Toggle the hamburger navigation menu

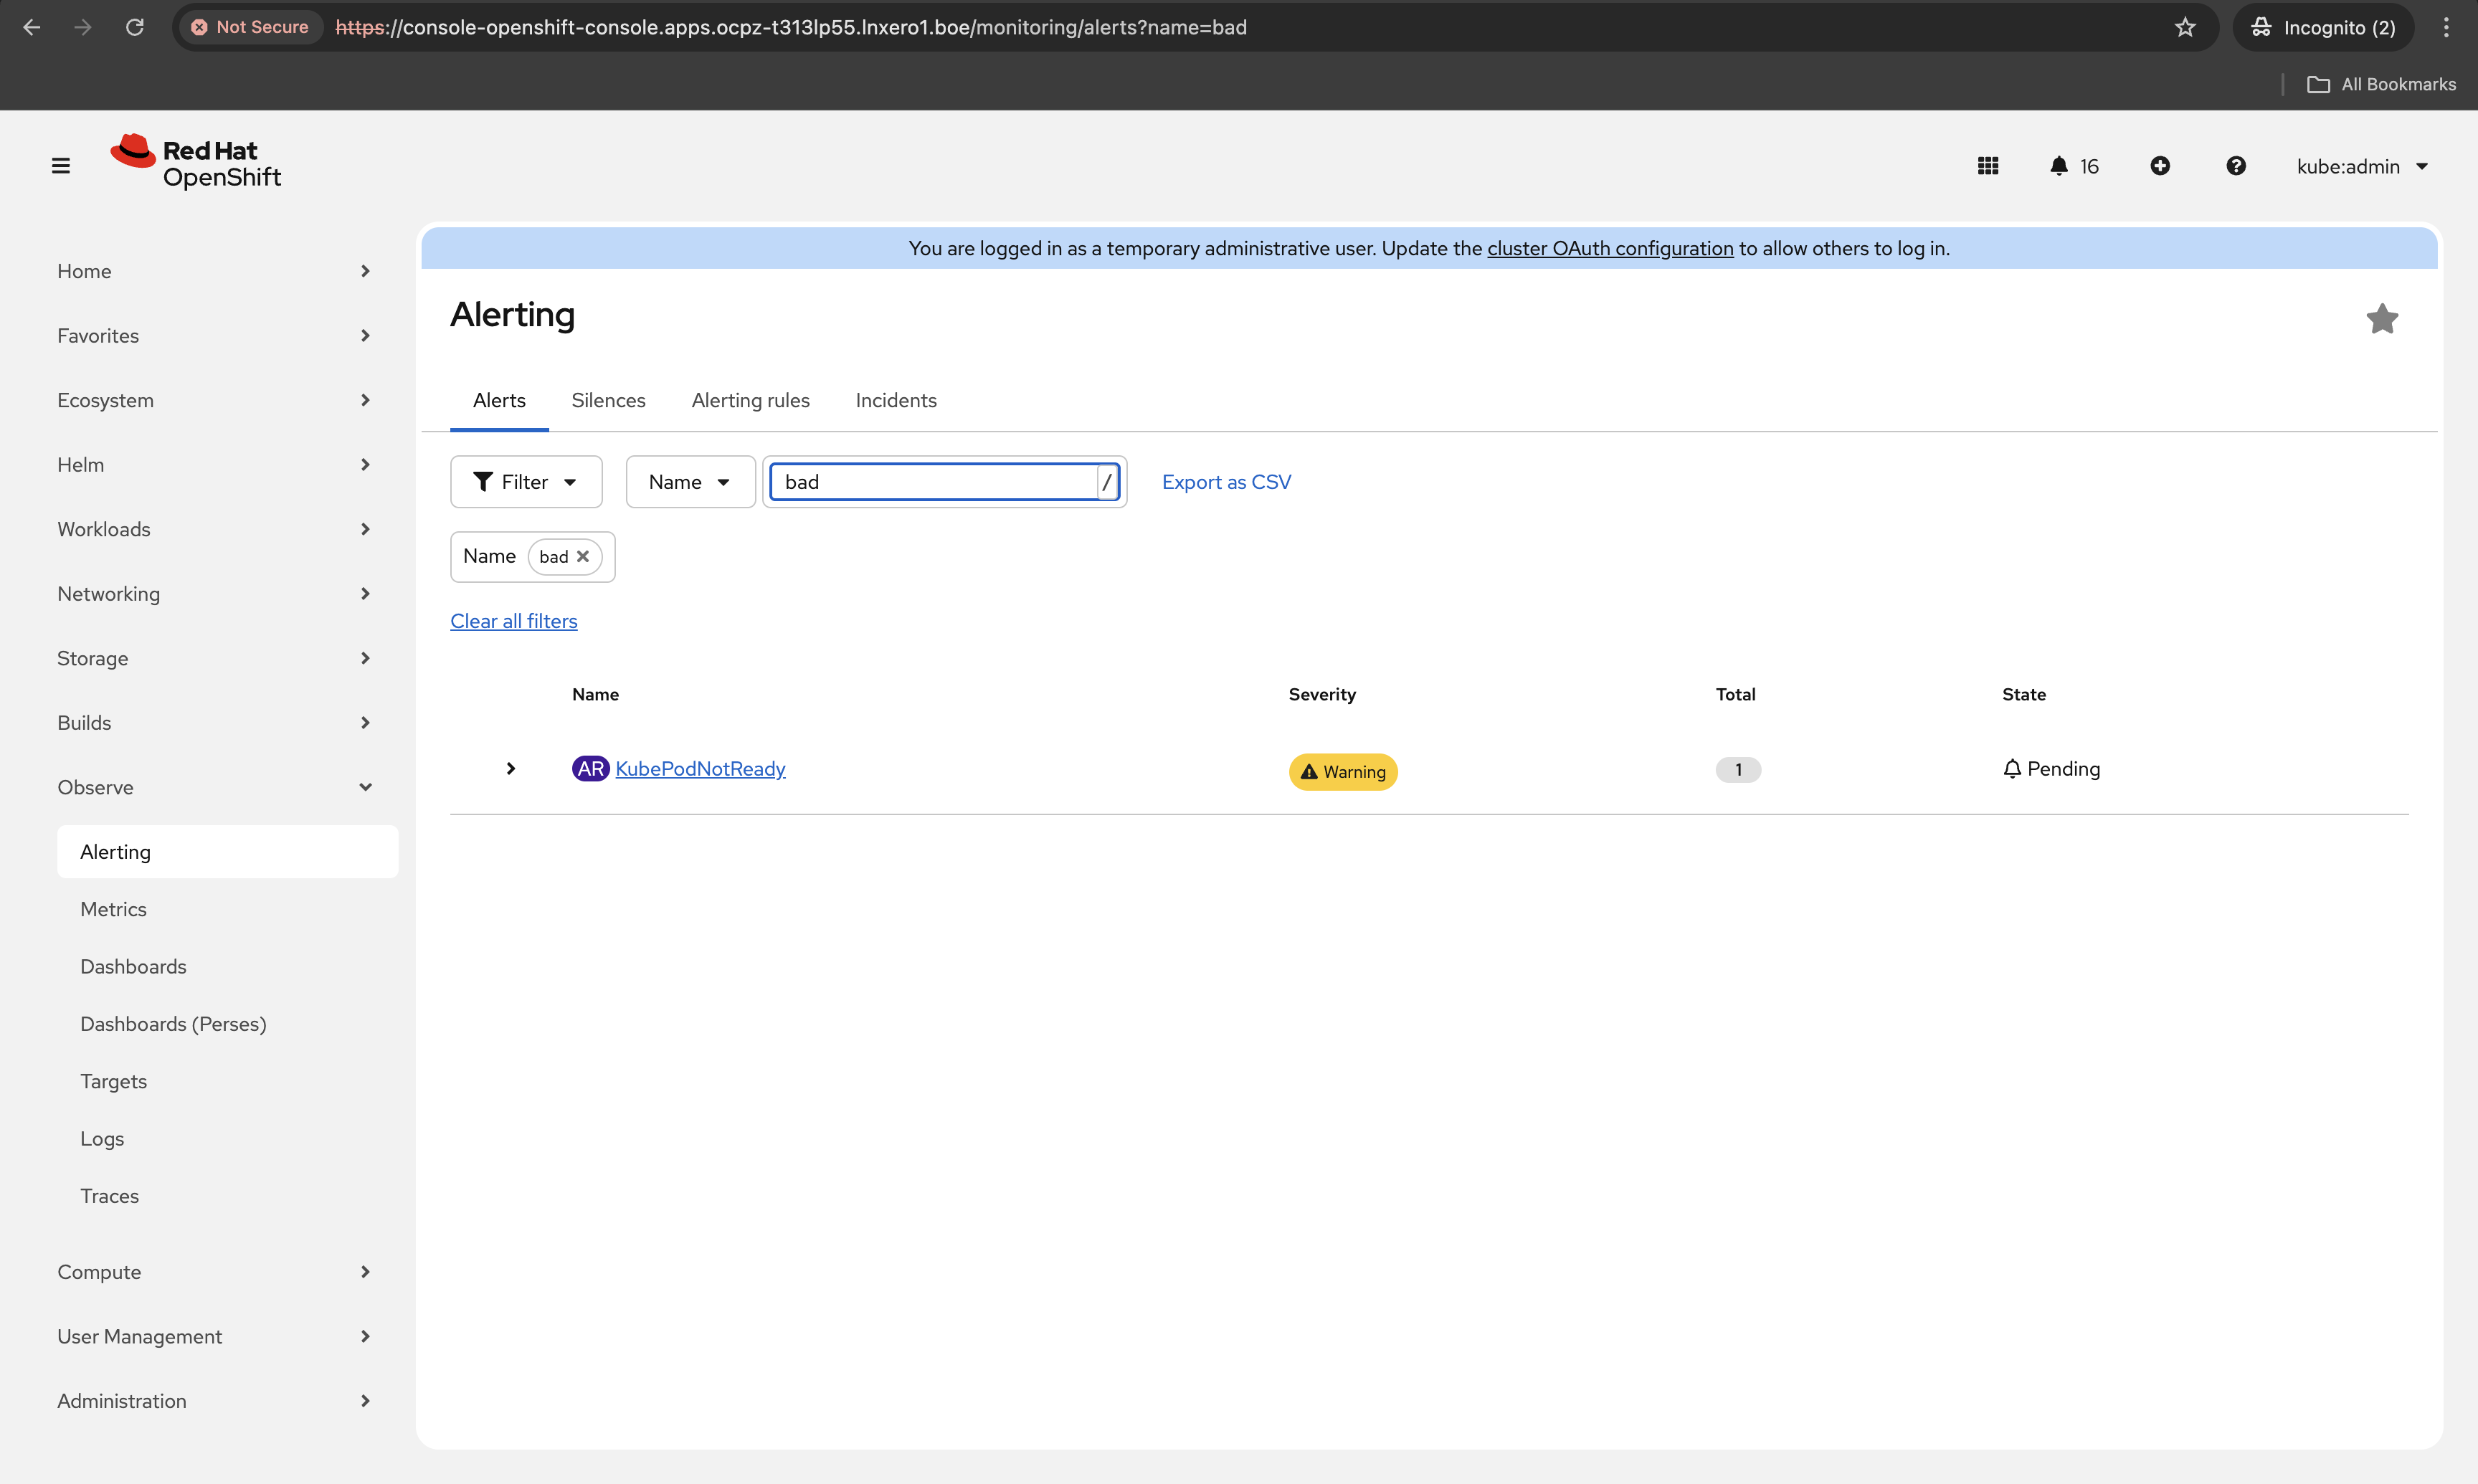(61, 166)
